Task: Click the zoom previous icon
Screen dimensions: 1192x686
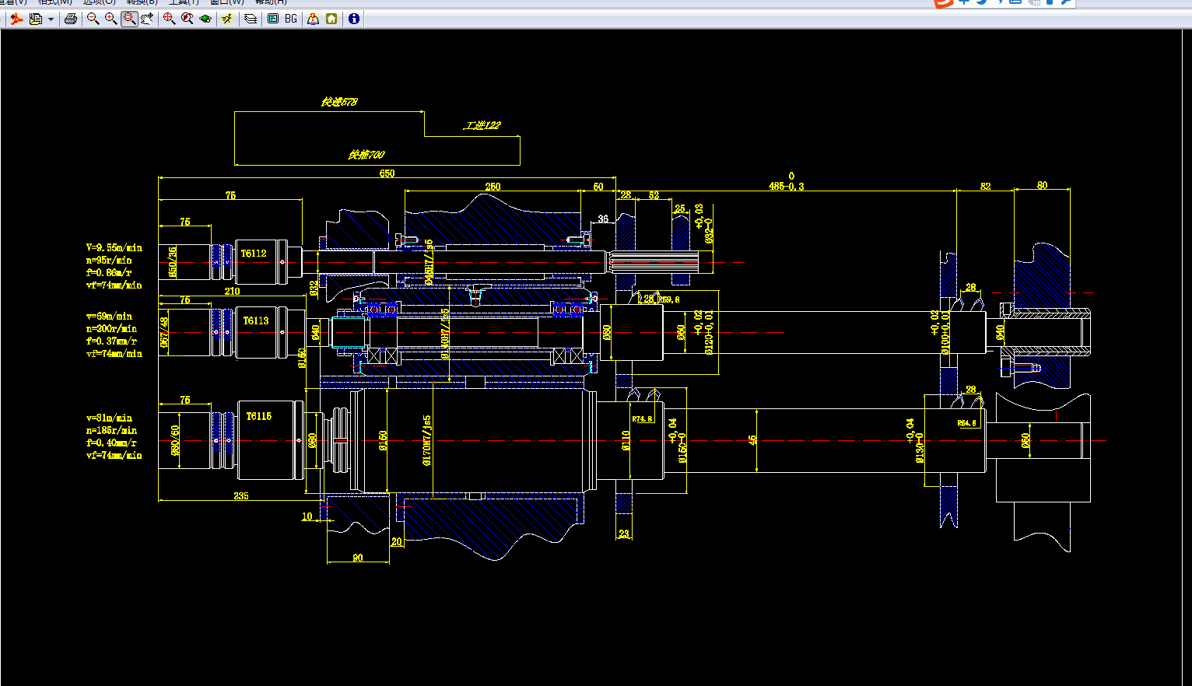Action: [x=187, y=19]
